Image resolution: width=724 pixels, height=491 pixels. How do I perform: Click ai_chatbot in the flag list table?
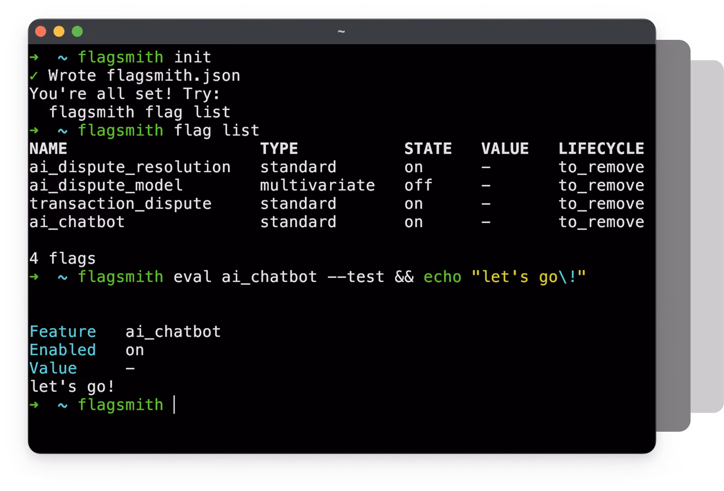[x=77, y=222]
